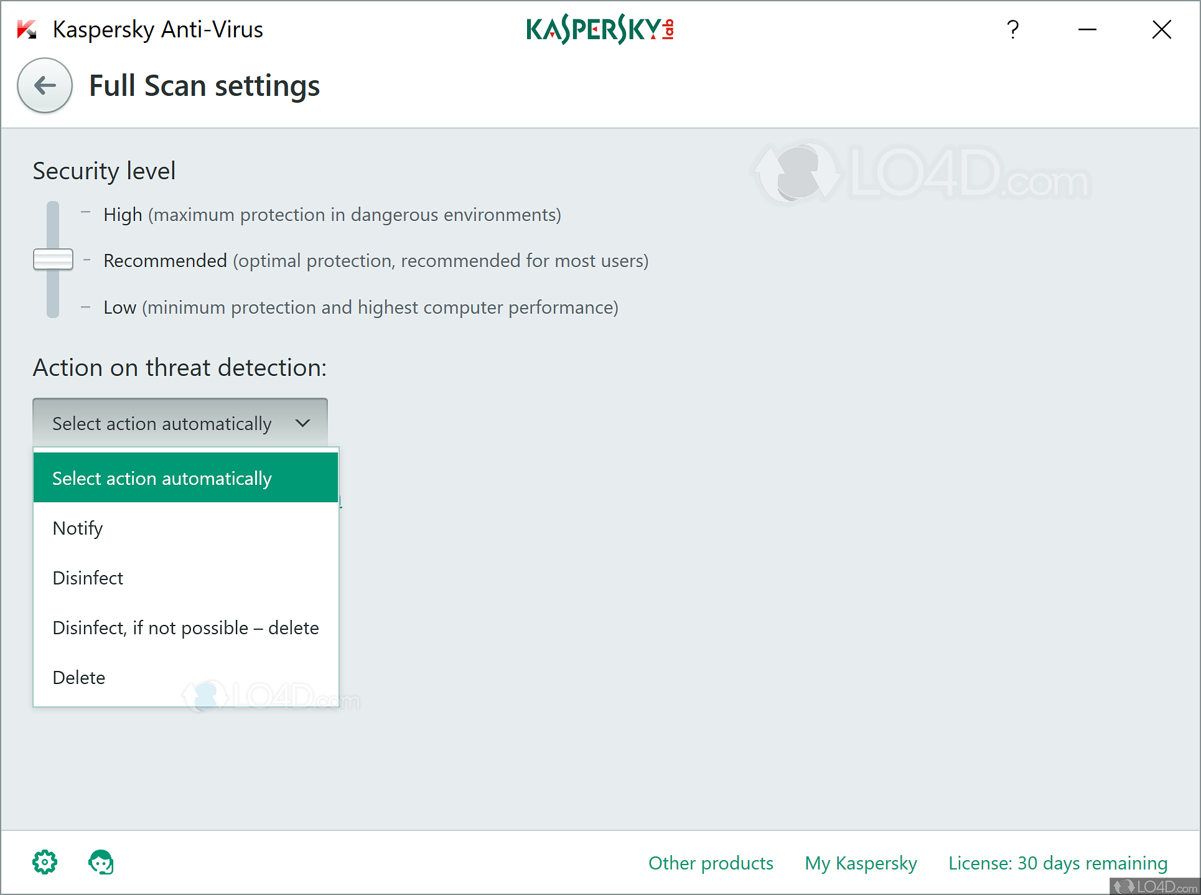Screen dimensions: 1201x895
Task: Open the My Kaspersky link
Action: [x=861, y=863]
